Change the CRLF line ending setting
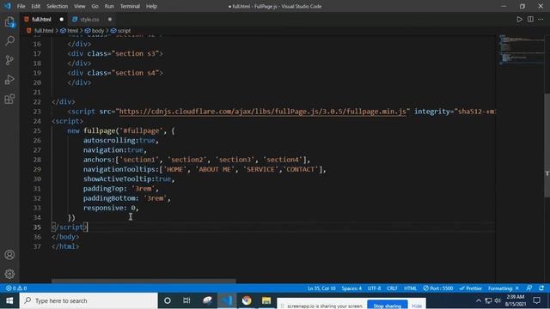Screen dimensions: 550x309 pyautogui.click(x=392, y=288)
